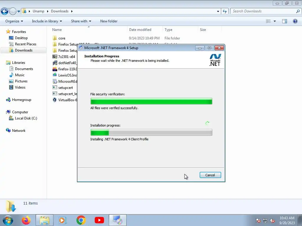Open the Videos library
The image size is (302, 226).
click(x=20, y=87)
